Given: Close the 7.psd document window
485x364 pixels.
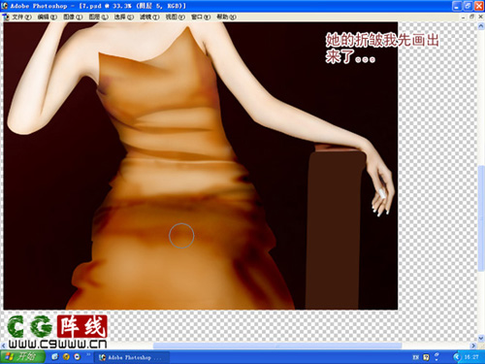Looking at the screenshot, I should 480,17.
